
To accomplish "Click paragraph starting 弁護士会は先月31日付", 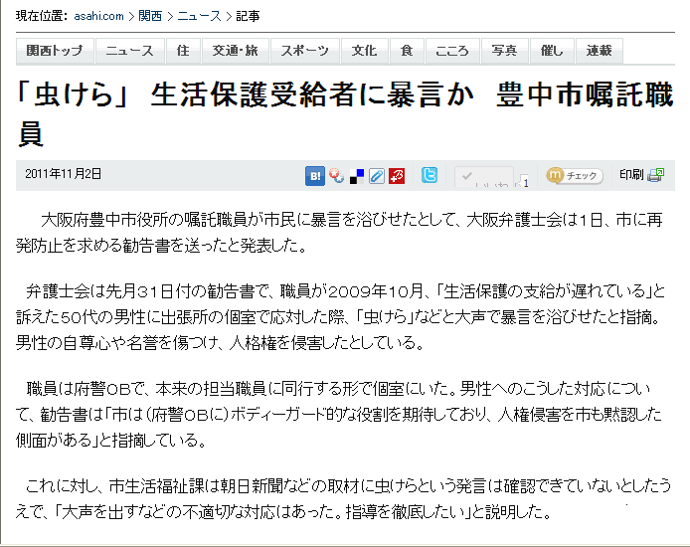I will (339, 317).
